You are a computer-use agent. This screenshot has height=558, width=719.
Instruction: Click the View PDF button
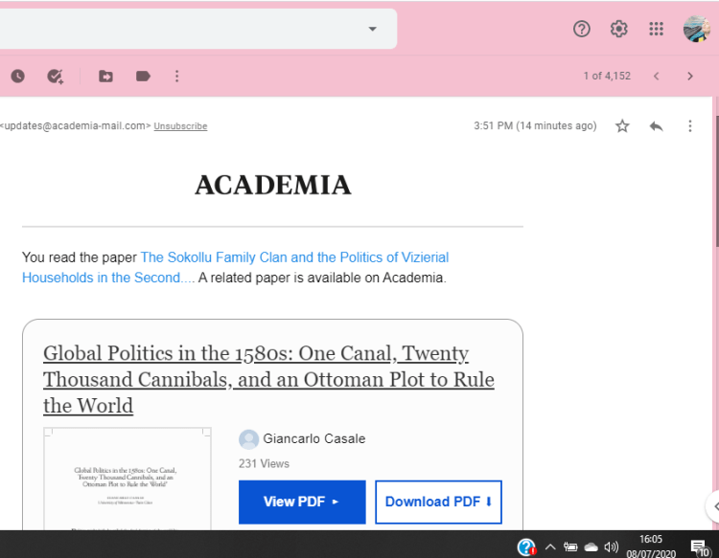click(x=302, y=502)
